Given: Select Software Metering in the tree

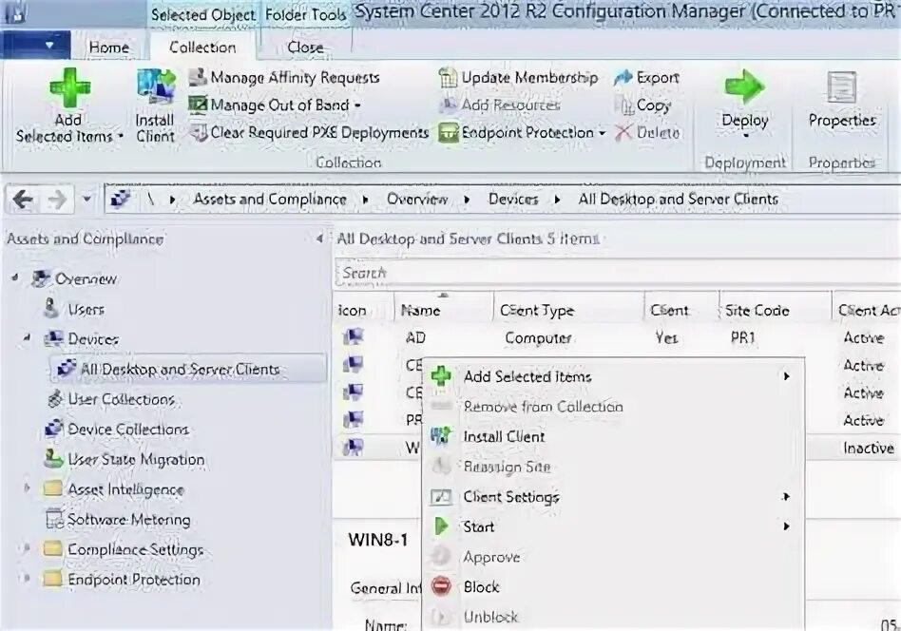Looking at the screenshot, I should [x=128, y=520].
